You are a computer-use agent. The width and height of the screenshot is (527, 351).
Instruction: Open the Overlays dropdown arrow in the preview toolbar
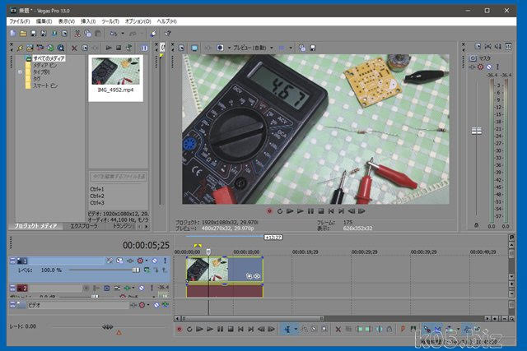pyautogui.click(x=291, y=48)
